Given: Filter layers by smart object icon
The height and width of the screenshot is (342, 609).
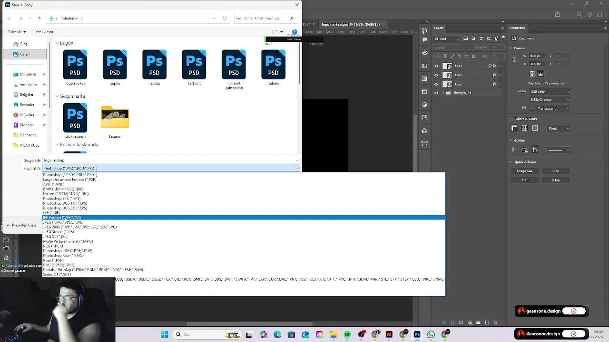Looking at the screenshot, I should click(x=496, y=38).
